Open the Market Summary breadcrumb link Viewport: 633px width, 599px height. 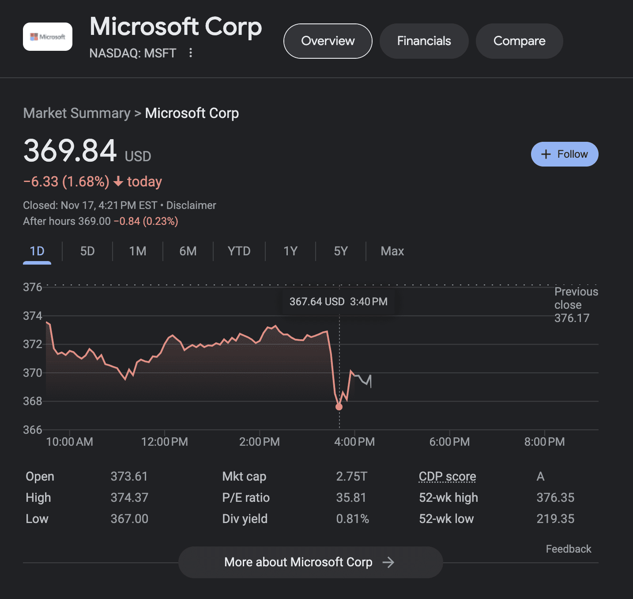76,113
